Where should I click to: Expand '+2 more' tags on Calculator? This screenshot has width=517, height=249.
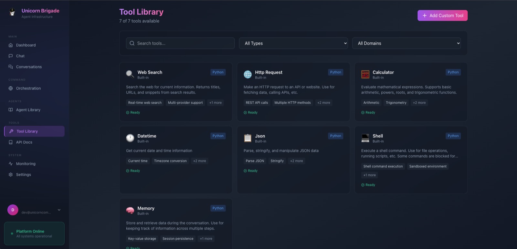point(419,103)
